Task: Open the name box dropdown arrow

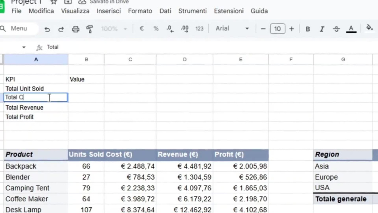Action: coord(23,47)
